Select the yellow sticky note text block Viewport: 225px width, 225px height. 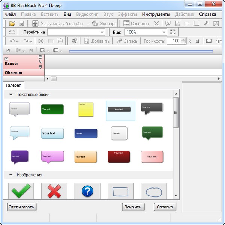click(86, 109)
